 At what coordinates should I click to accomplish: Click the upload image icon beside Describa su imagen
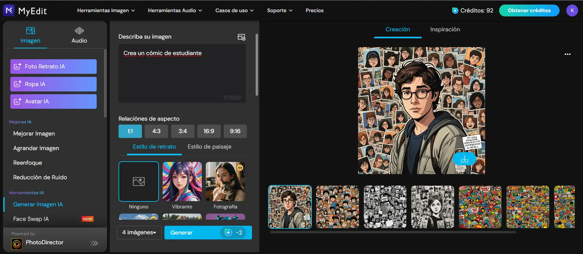[x=241, y=37]
